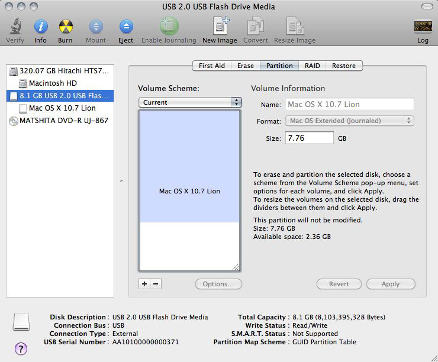Click the GUID Partition Table text
This screenshot has width=438, height=362.
[324, 342]
